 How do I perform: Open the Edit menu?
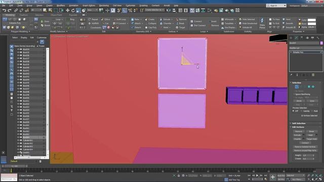(x=11, y=6)
